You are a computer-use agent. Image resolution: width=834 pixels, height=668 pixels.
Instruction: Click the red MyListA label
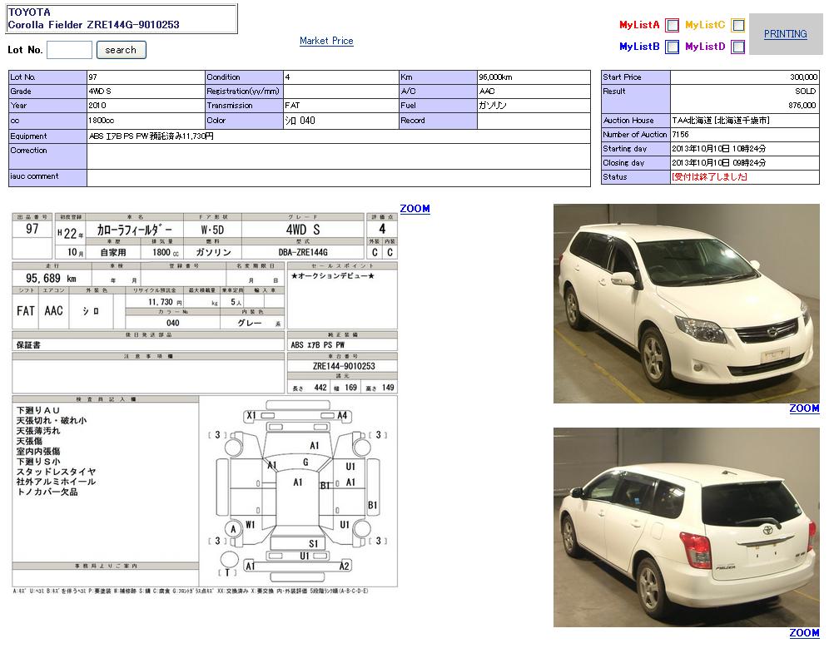point(639,26)
